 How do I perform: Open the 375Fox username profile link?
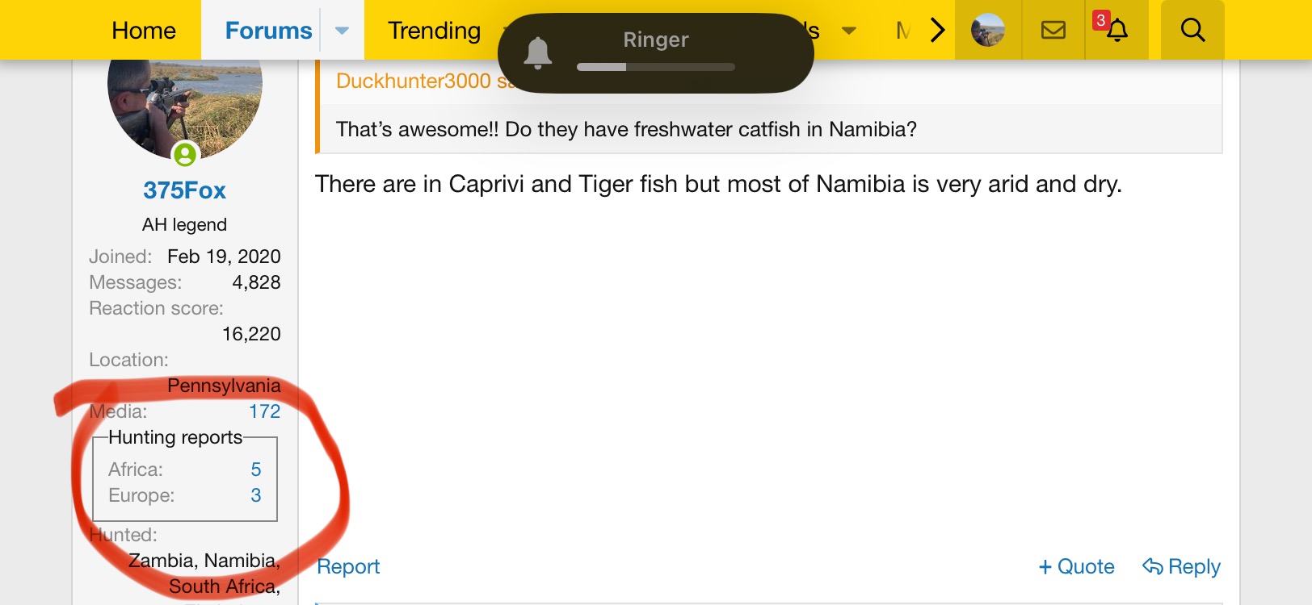(184, 190)
